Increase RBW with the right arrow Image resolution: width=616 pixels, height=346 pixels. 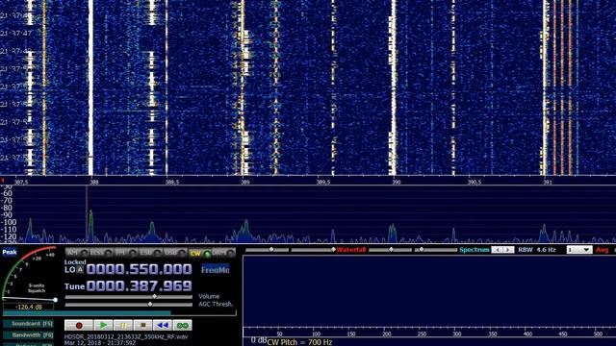[508, 250]
